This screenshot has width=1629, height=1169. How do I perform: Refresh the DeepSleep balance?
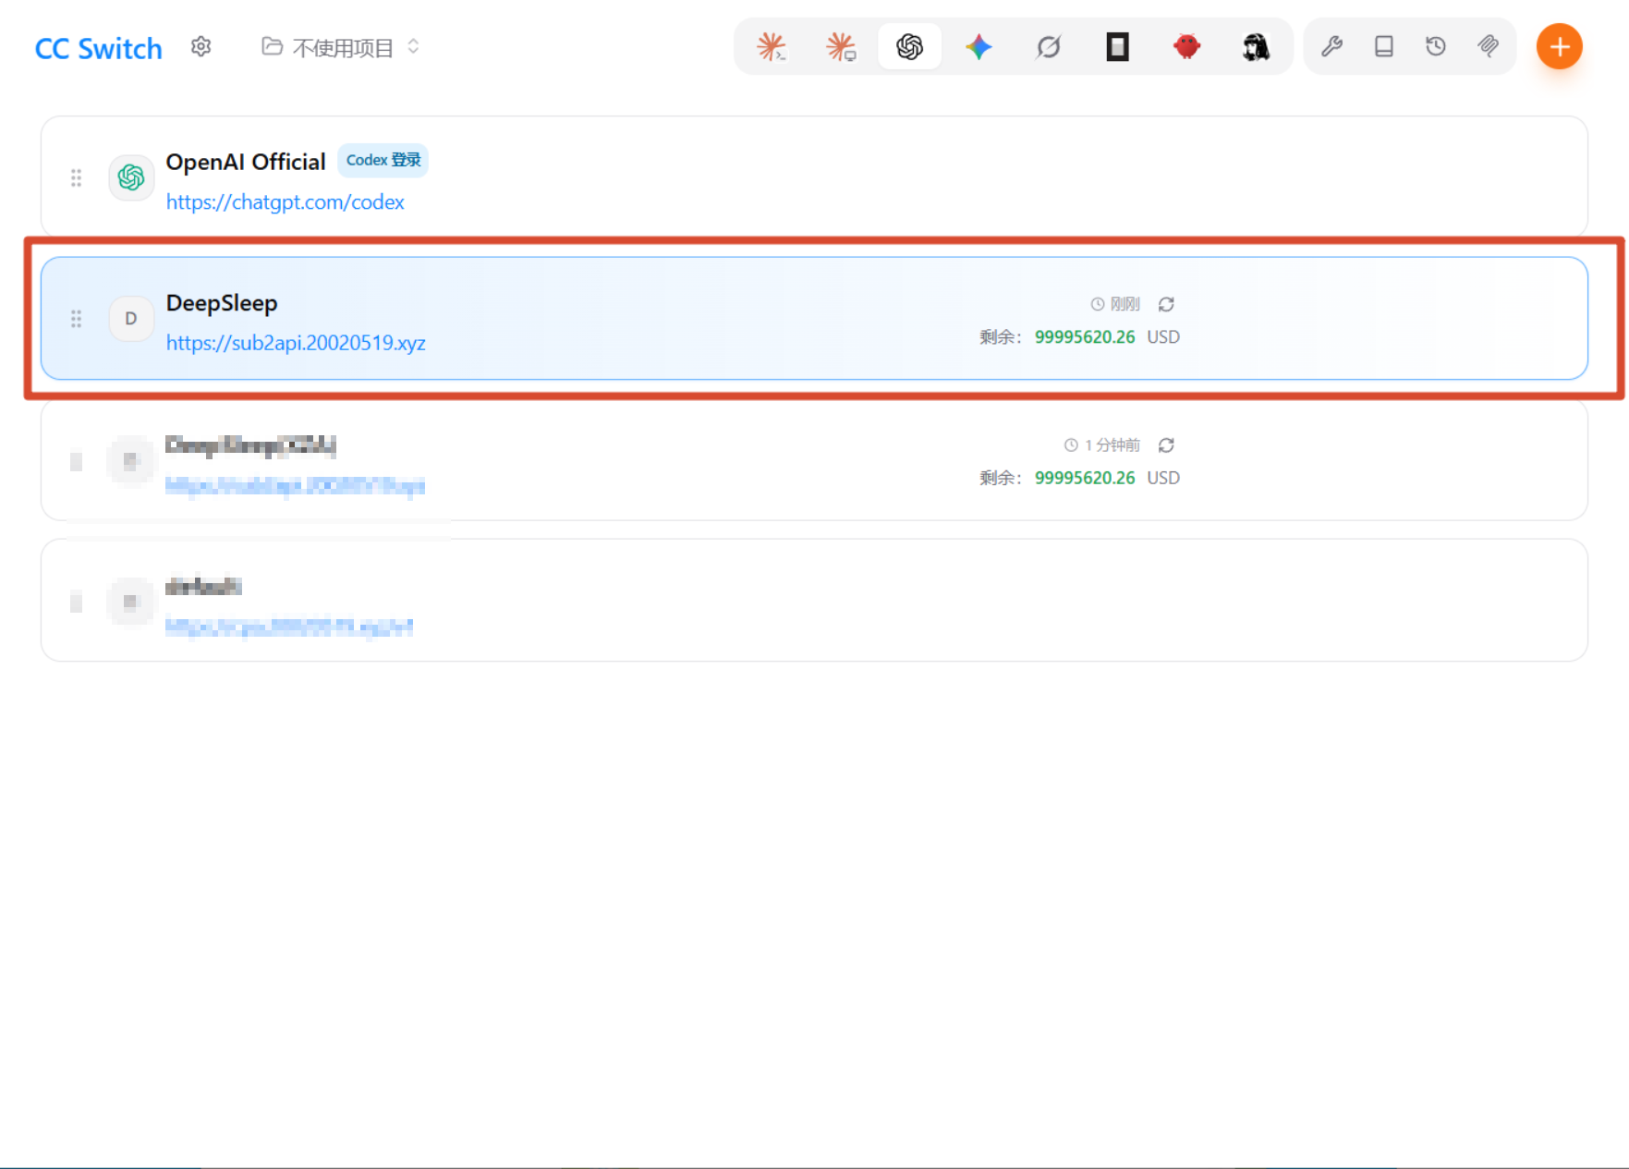[x=1167, y=304]
